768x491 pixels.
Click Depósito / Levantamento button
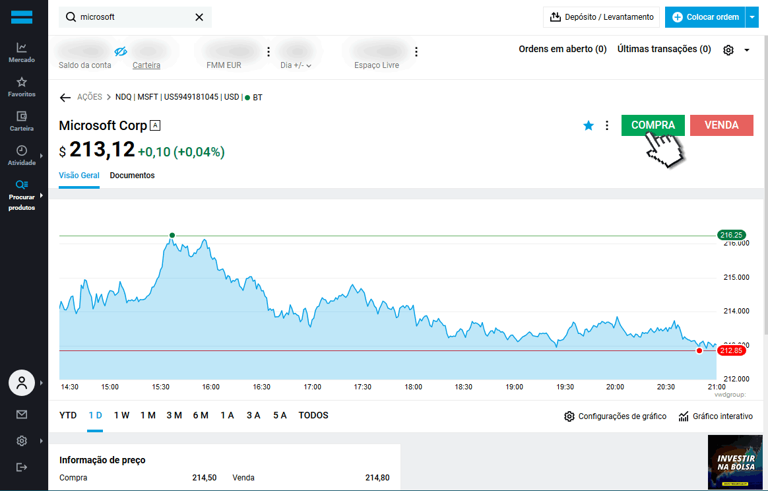click(602, 17)
